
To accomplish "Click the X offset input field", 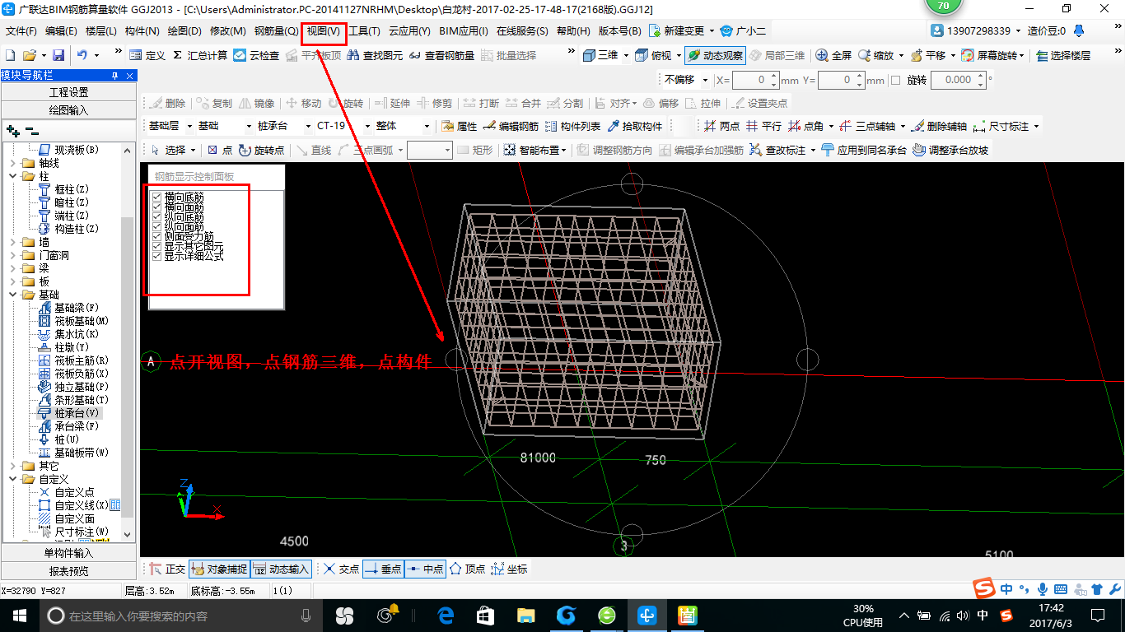I will tap(750, 80).
